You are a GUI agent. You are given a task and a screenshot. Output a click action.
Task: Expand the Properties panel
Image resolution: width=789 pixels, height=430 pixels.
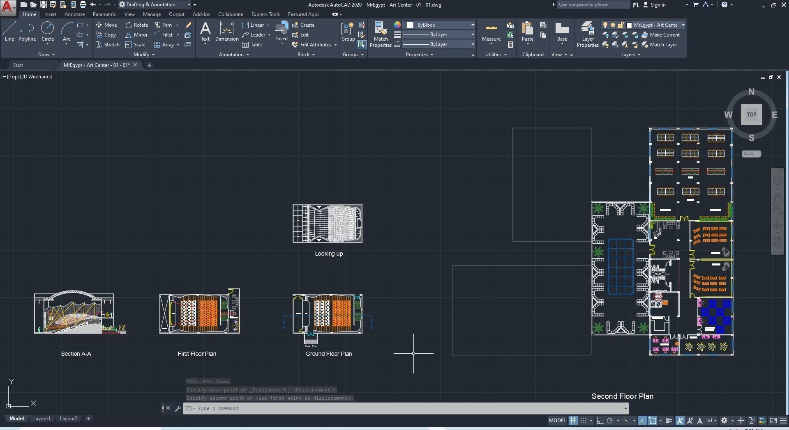coord(420,55)
